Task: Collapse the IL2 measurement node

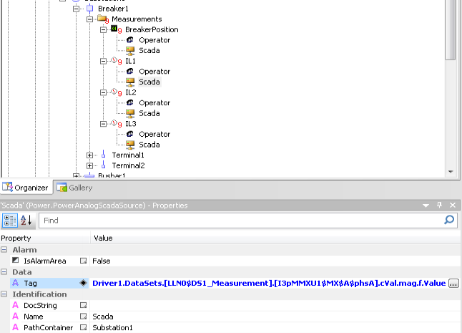Action: (x=103, y=92)
